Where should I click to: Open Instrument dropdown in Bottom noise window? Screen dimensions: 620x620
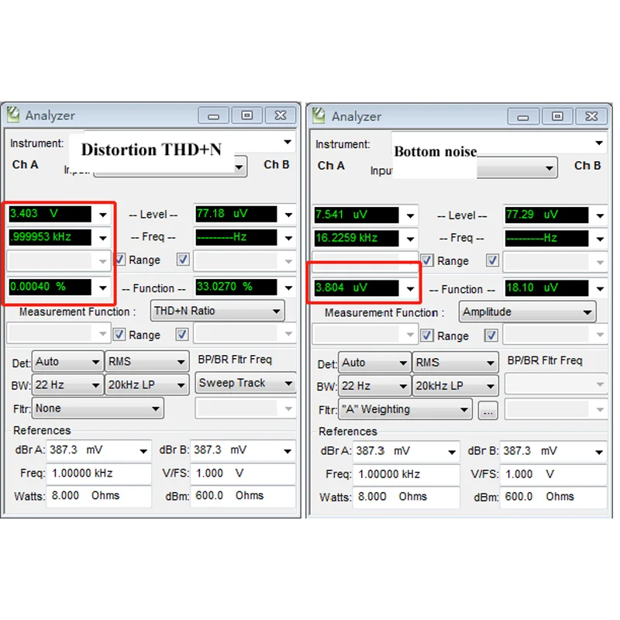599,143
